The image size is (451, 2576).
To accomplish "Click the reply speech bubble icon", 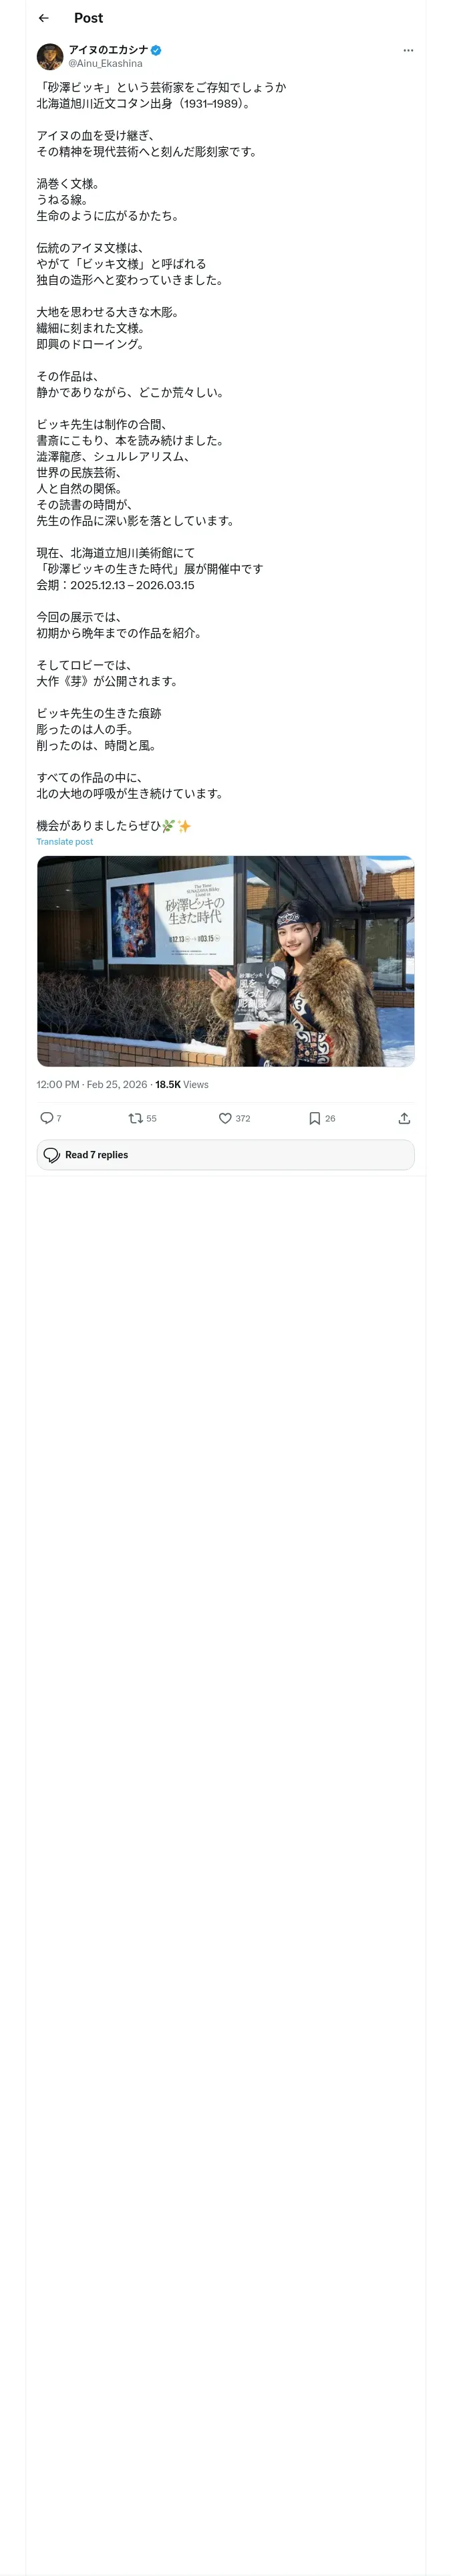I will tap(46, 1118).
